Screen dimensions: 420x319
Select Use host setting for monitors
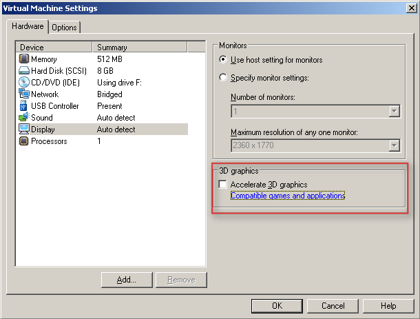pyautogui.click(x=223, y=60)
